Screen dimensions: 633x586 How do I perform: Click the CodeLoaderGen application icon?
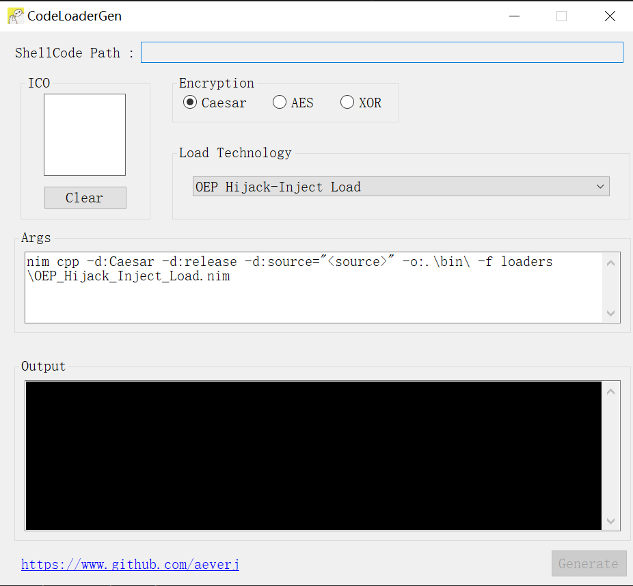click(14, 15)
